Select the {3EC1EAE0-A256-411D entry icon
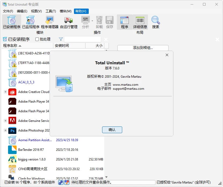223x187 pixels. [x=12, y=53]
